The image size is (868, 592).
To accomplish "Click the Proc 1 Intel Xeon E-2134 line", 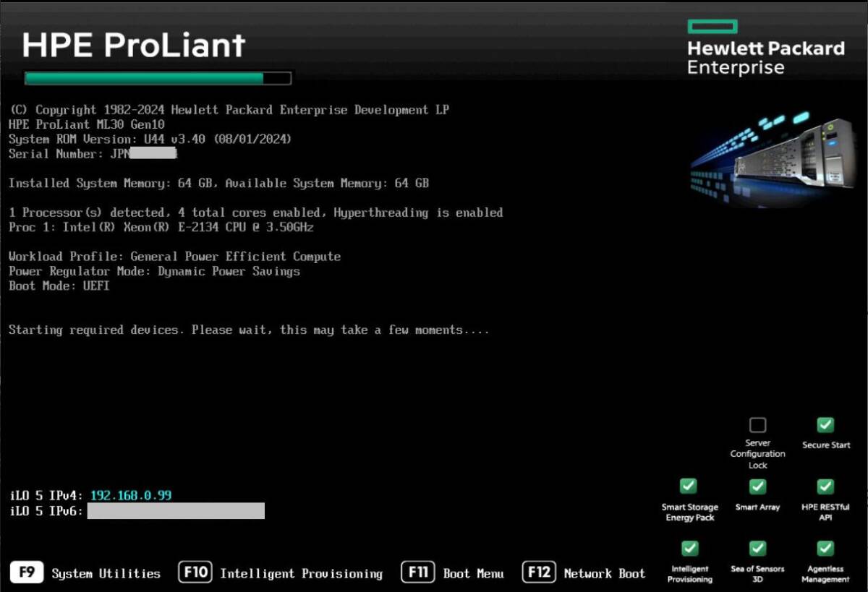I will pyautogui.click(x=161, y=227).
